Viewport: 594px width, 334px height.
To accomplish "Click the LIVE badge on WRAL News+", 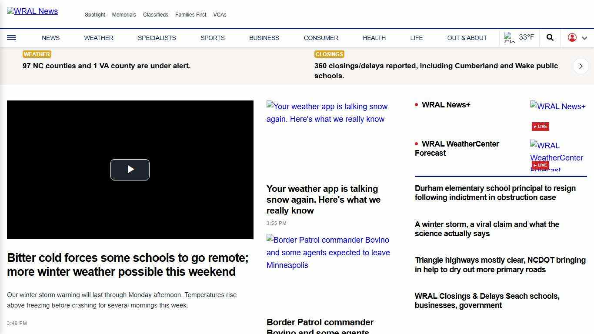I will (x=540, y=126).
